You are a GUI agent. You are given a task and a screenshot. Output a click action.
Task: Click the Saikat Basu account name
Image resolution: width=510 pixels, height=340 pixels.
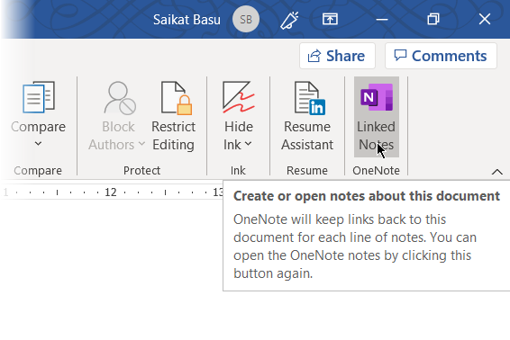click(x=187, y=20)
